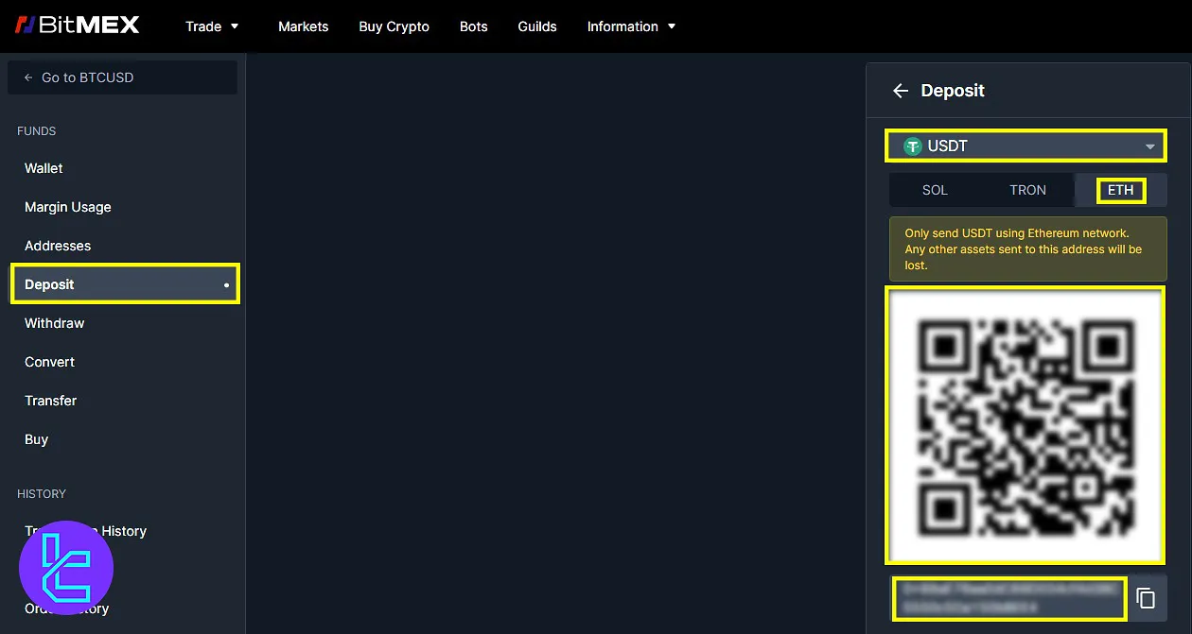Screen dimensions: 1192x634
Task: Open Margin Usage in the sidebar
Action: [67, 207]
